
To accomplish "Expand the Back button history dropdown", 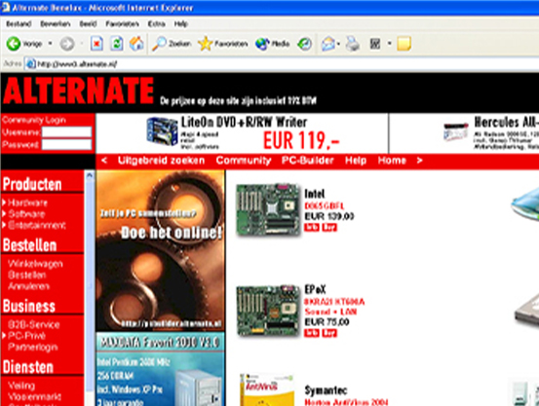I will 50,44.
